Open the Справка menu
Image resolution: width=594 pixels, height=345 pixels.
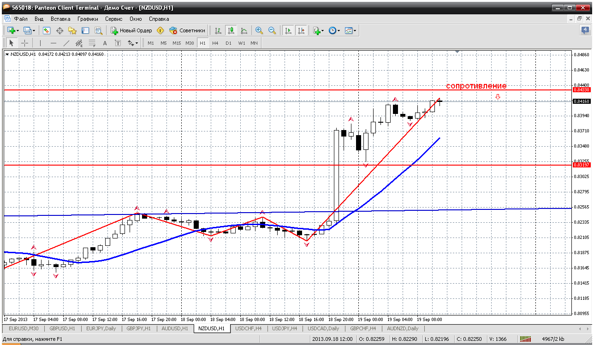(159, 19)
